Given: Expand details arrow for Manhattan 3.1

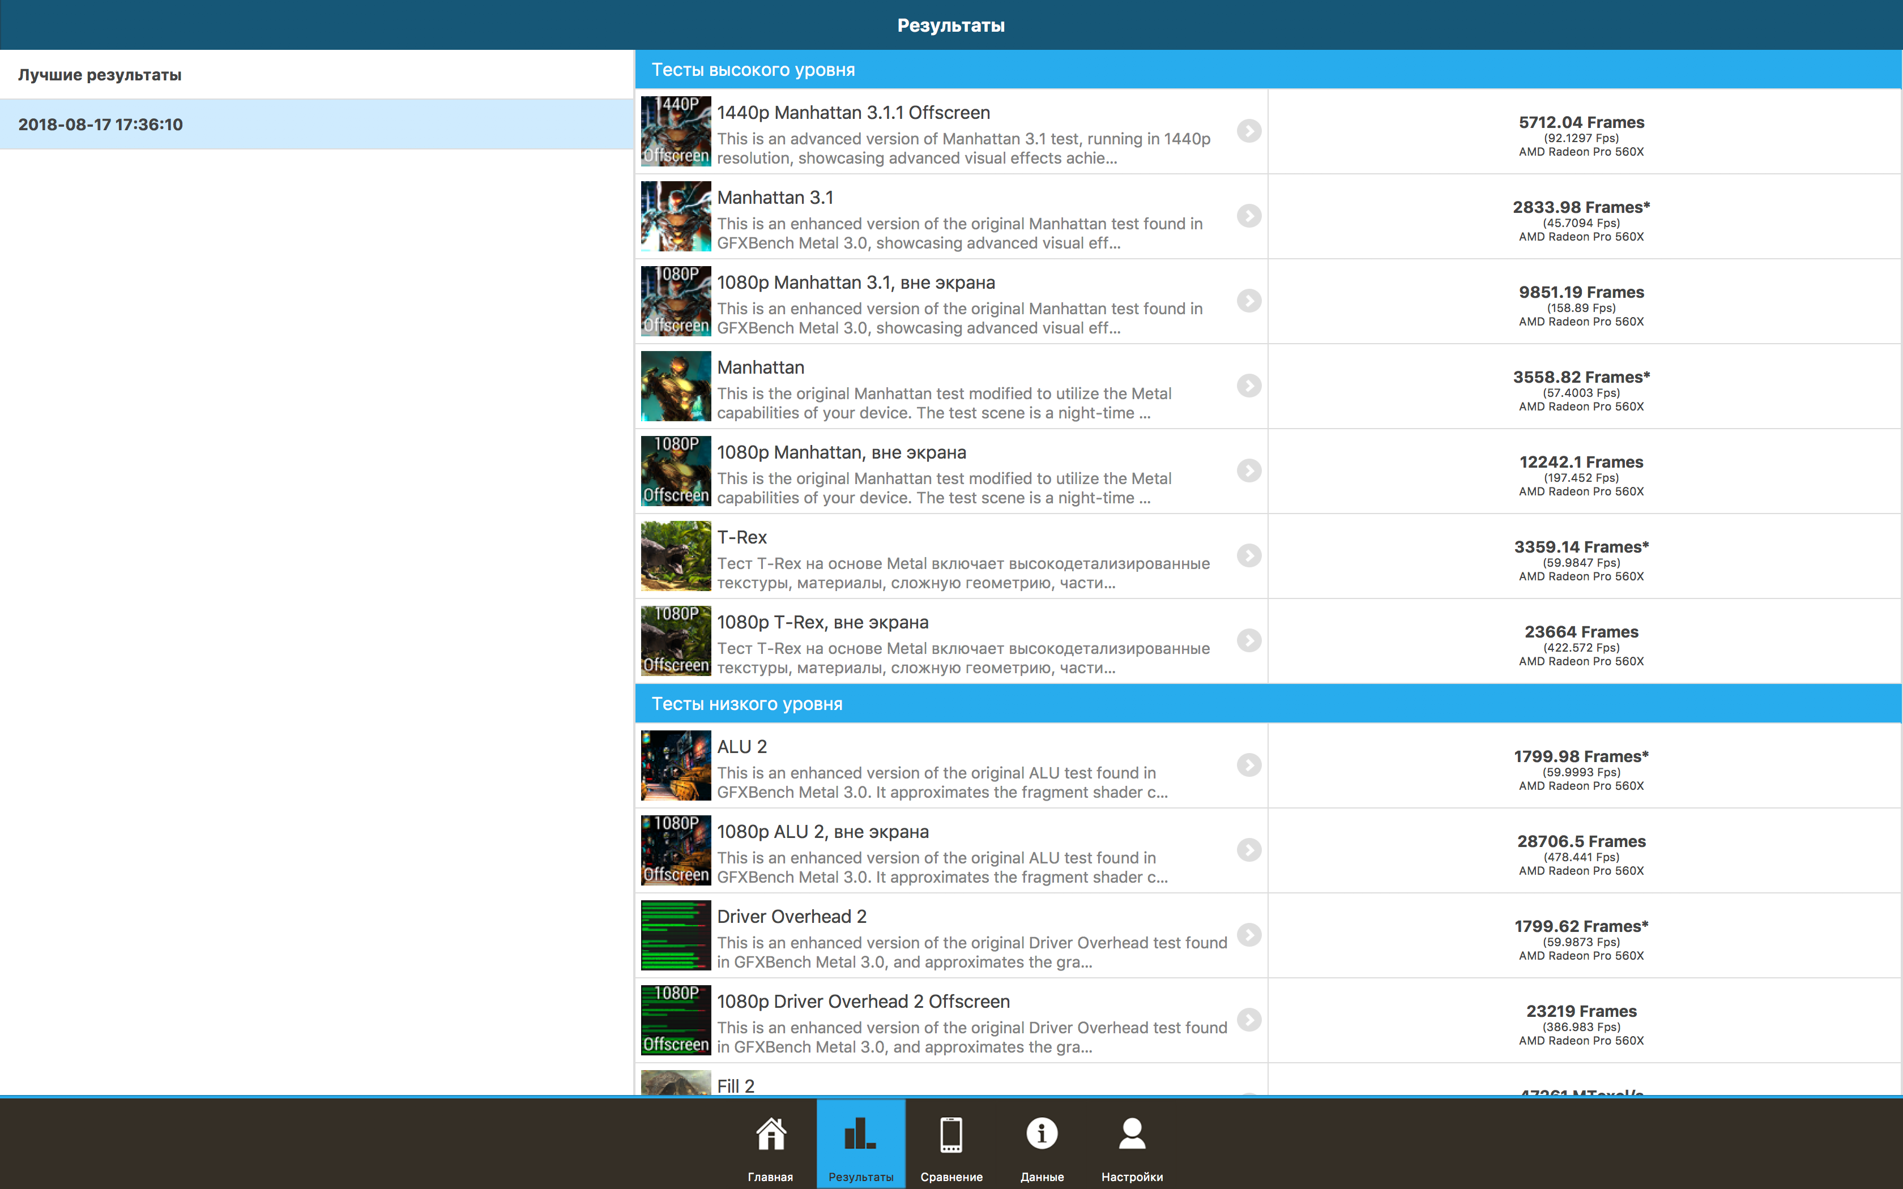Looking at the screenshot, I should [1249, 216].
